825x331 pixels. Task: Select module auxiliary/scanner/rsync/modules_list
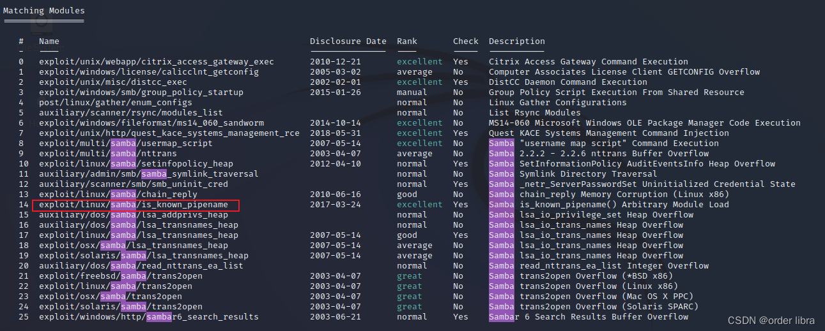131,113
